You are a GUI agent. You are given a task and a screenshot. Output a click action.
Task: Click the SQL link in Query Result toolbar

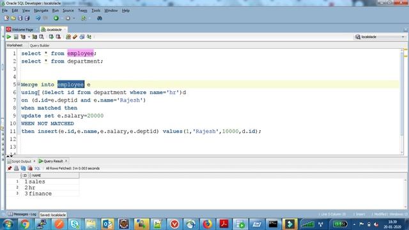tap(37, 169)
